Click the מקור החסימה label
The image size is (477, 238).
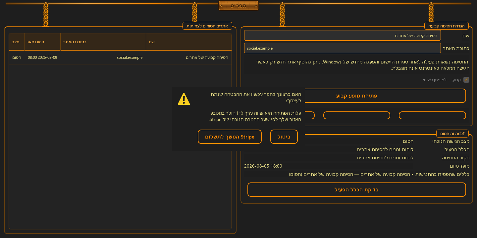pos(455,158)
